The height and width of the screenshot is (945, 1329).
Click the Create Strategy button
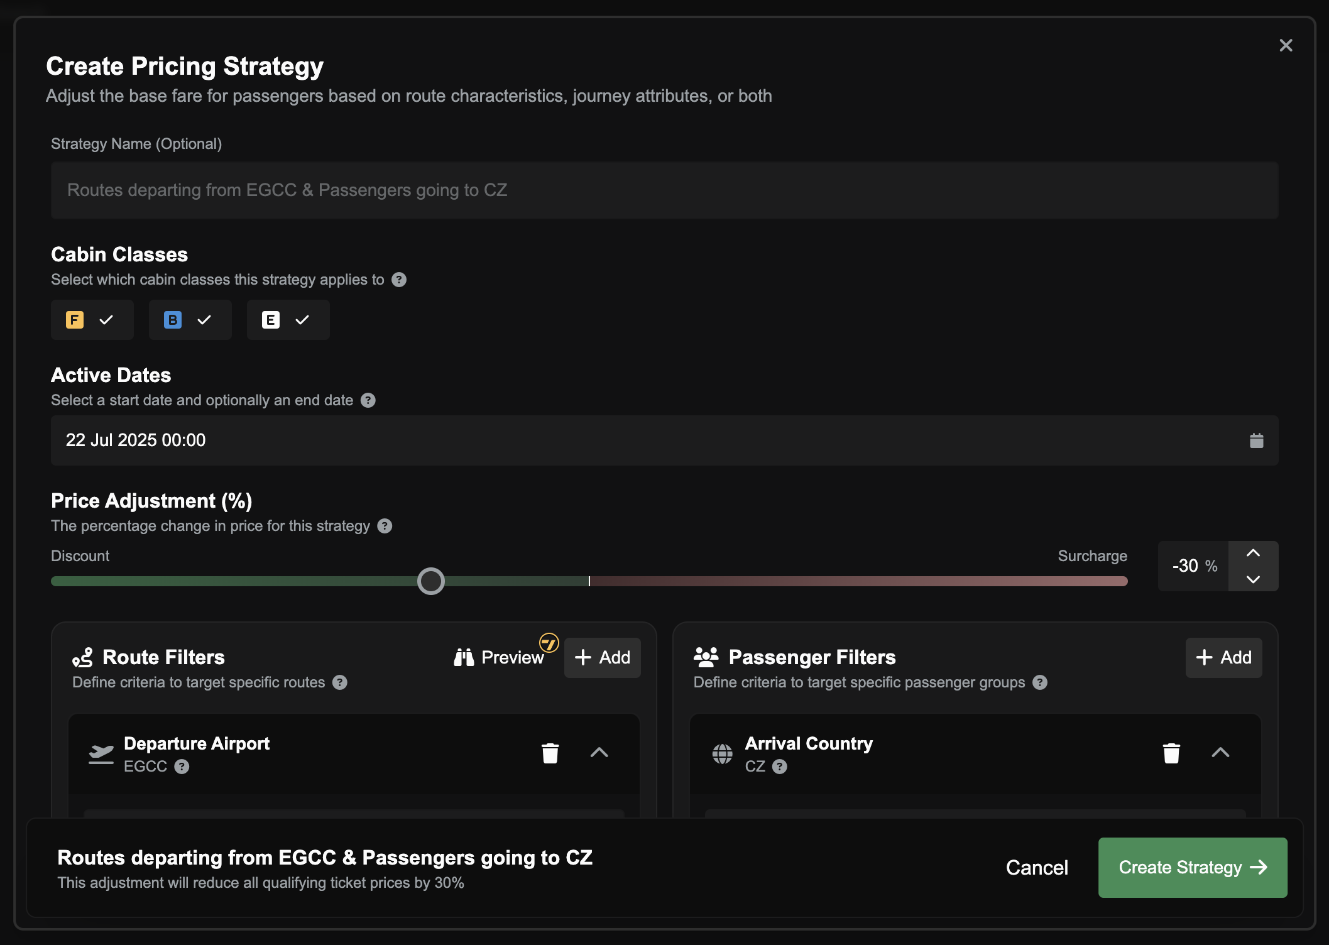[1192, 867]
